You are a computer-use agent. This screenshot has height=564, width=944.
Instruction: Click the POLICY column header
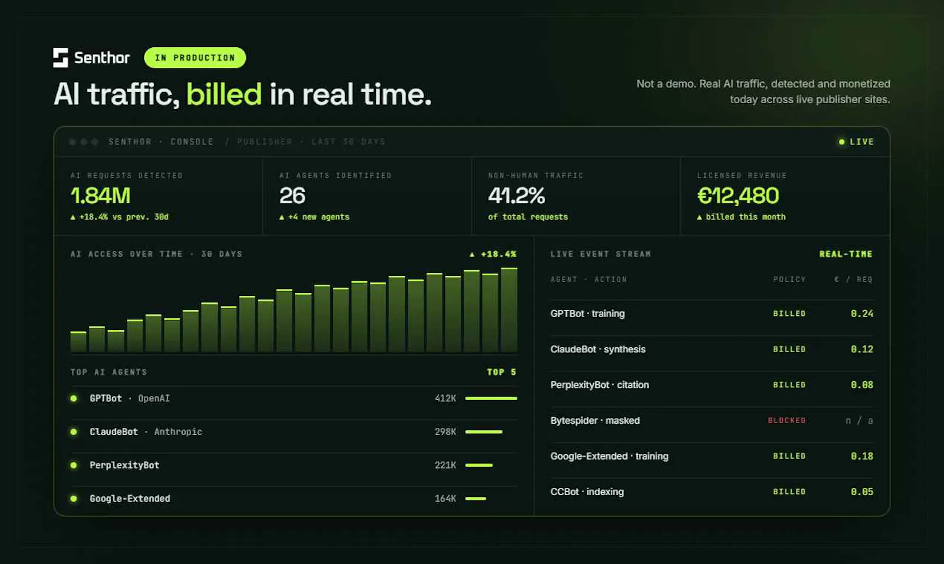coord(789,279)
